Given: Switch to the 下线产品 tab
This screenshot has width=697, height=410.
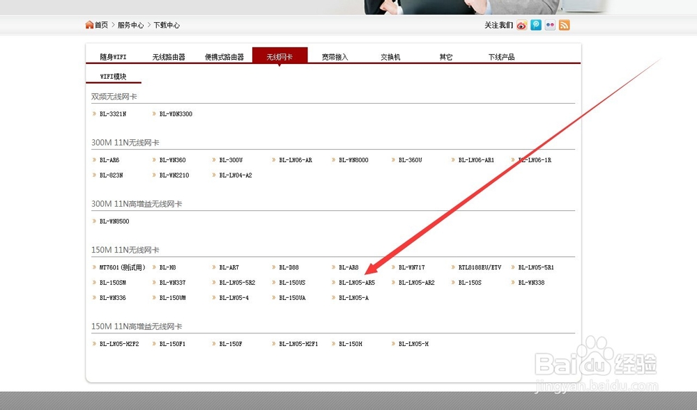Looking at the screenshot, I should (501, 57).
